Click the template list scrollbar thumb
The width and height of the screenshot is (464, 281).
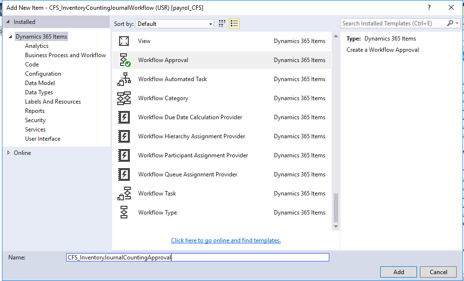pyautogui.click(x=336, y=208)
